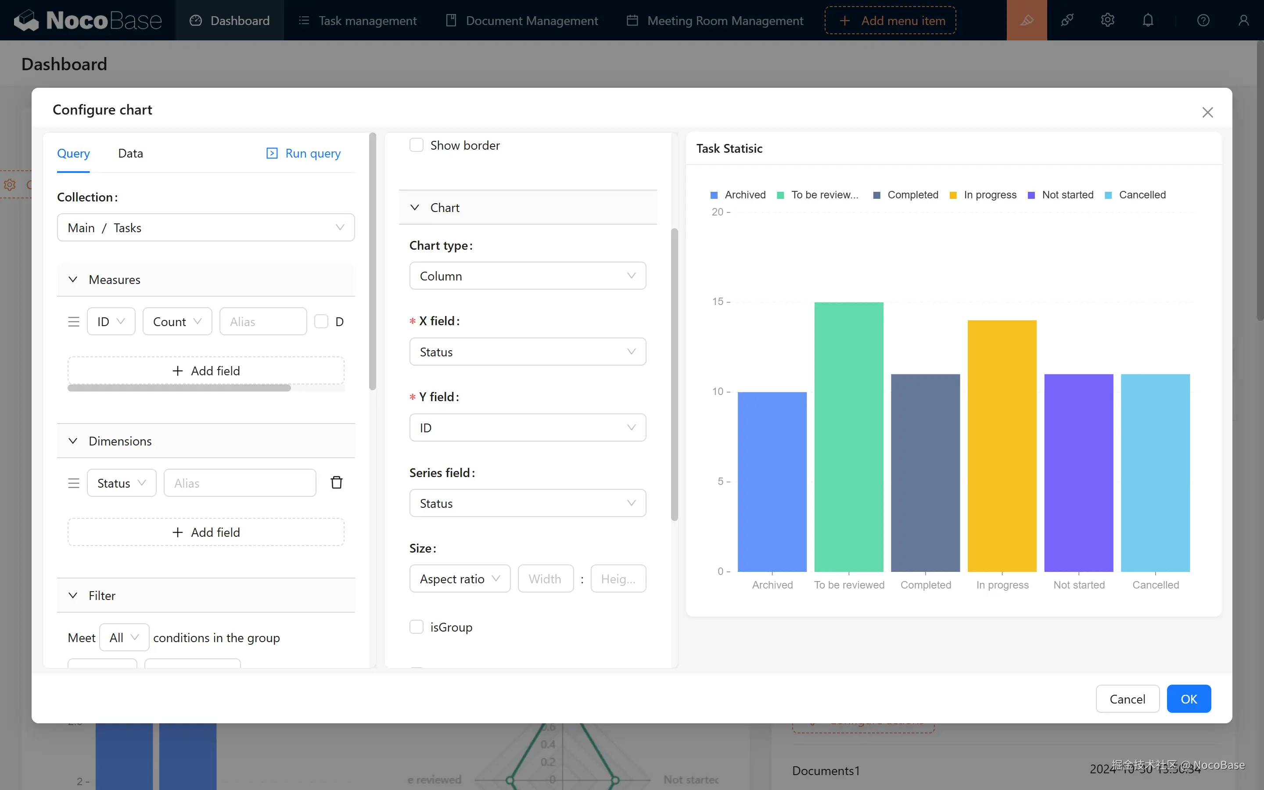Tick the Distinct checkbox beside Alias
The image size is (1264, 790).
(x=321, y=321)
